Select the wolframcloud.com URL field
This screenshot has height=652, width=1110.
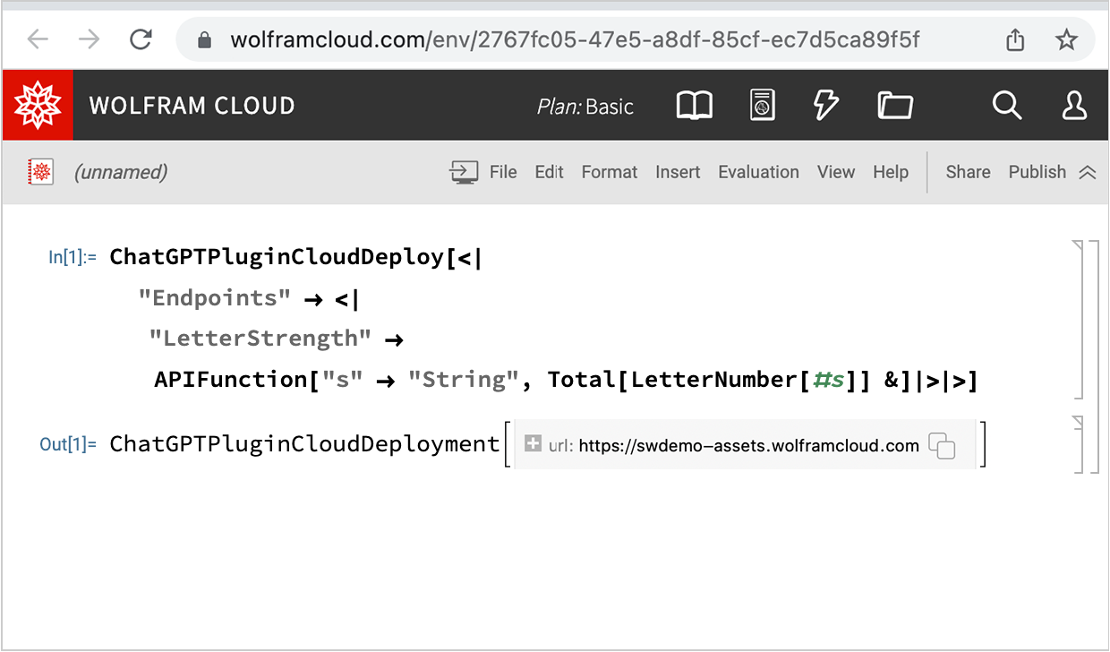point(575,39)
